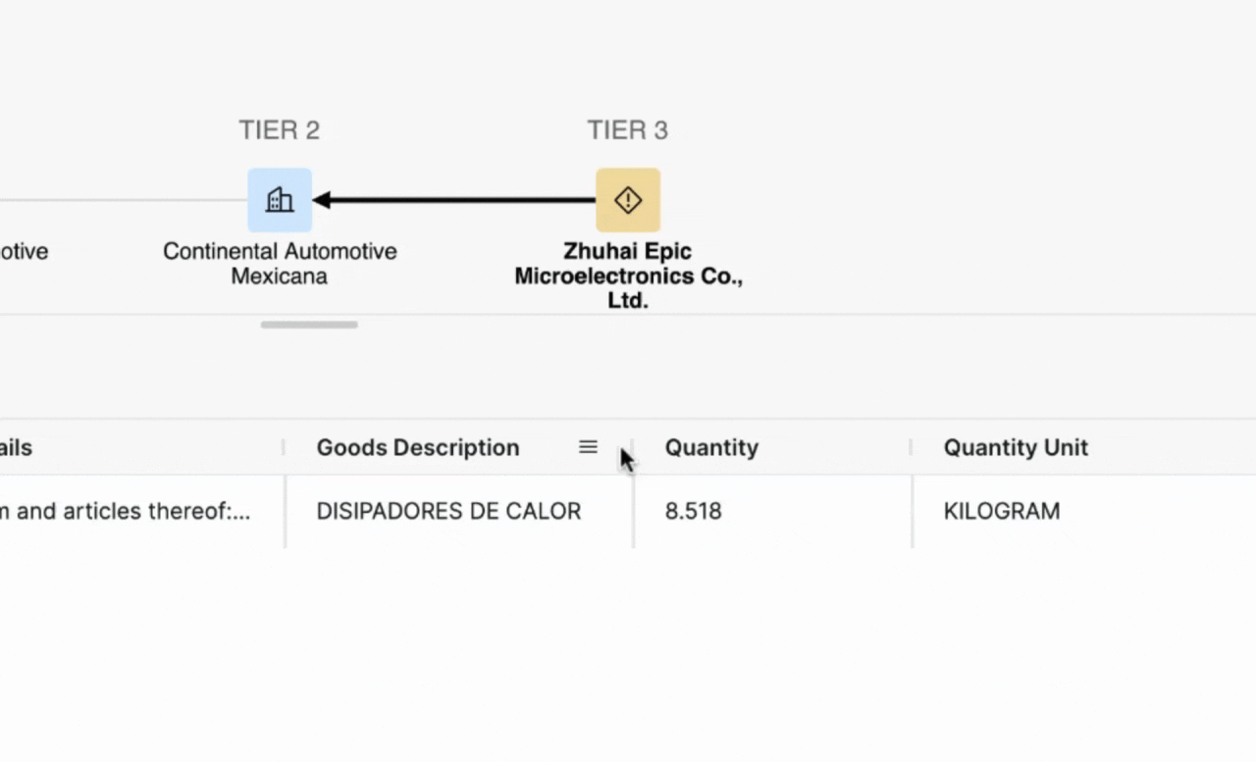The image size is (1256, 762).
Task: Click the partially visible details column header
Action: pyautogui.click(x=17, y=447)
